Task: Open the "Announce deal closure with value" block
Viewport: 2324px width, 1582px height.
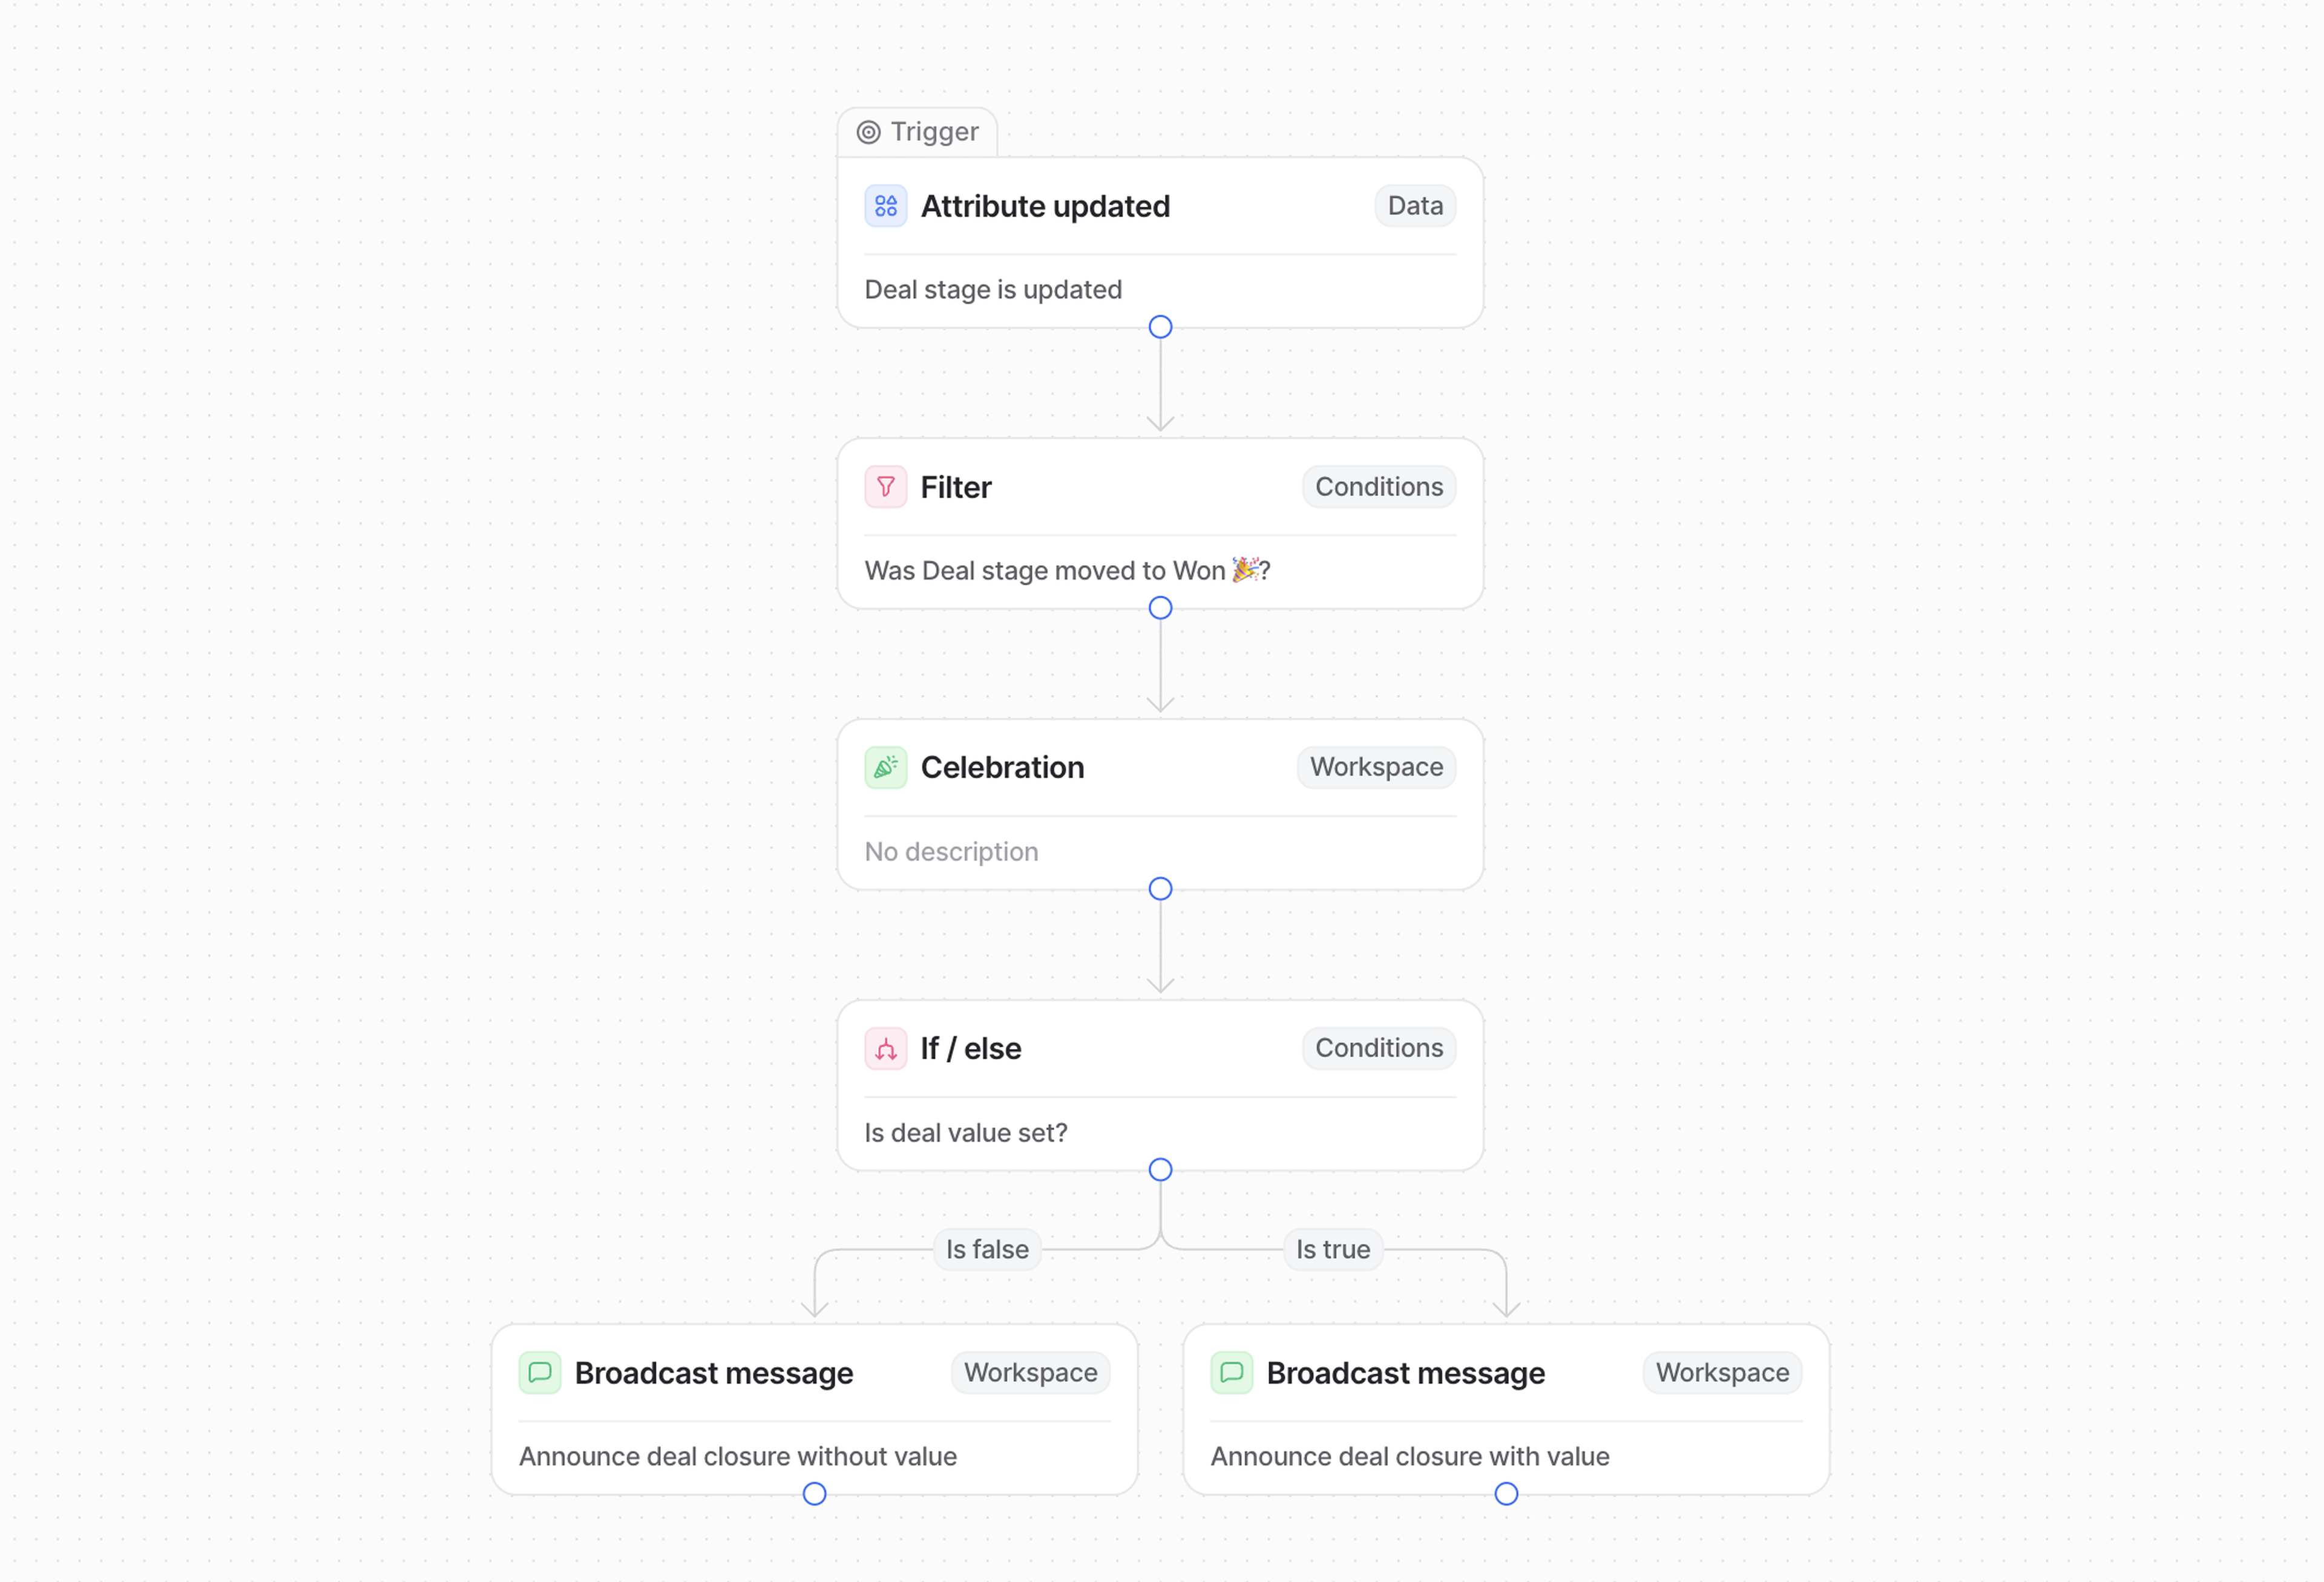Action: (x=1409, y=1456)
